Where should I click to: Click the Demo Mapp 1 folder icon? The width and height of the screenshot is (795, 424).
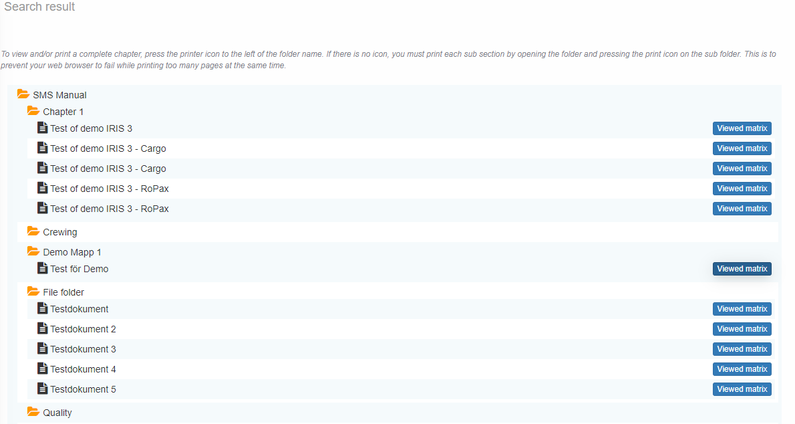33,251
